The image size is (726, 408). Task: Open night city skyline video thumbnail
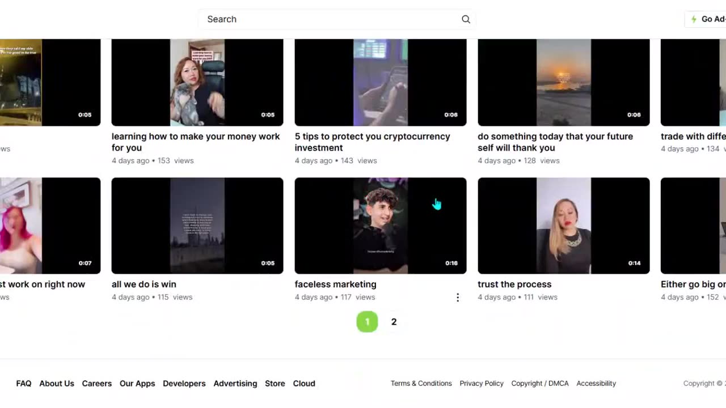pos(50,82)
